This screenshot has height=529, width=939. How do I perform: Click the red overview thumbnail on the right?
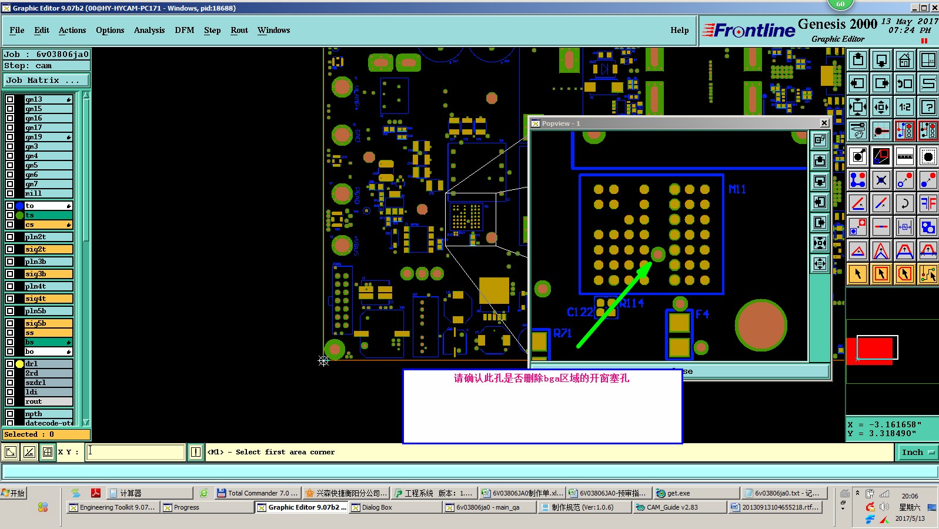(870, 351)
